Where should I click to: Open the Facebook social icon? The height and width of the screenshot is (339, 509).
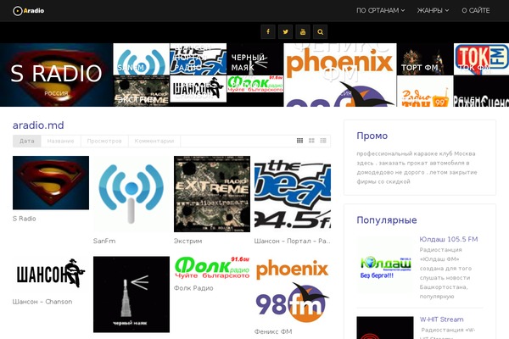point(268,32)
